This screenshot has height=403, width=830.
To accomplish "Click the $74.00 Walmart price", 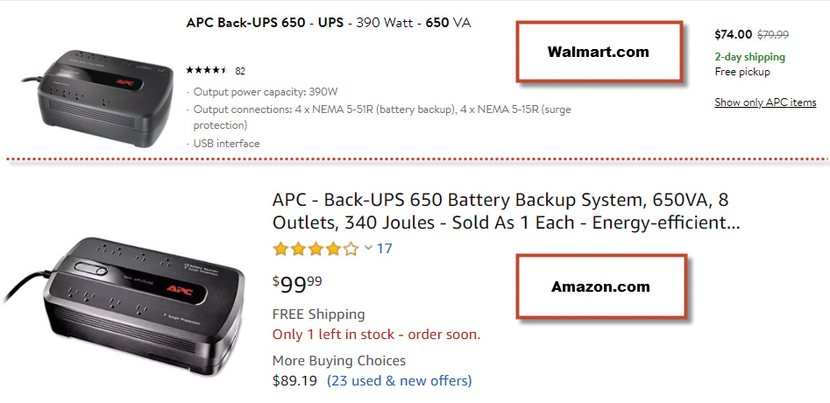I will coord(733,35).
